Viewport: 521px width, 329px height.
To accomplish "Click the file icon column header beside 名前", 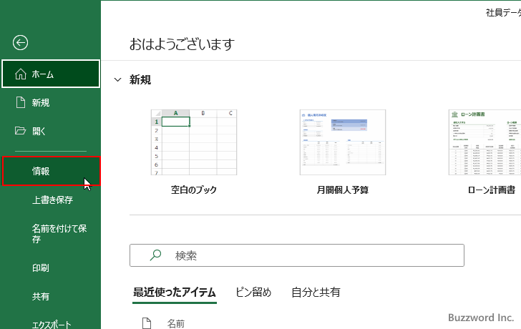I will pyautogui.click(x=147, y=323).
